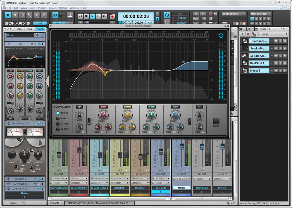Select the PURE equalizer mode
This screenshot has width=292, height=208.
click(x=58, y=119)
